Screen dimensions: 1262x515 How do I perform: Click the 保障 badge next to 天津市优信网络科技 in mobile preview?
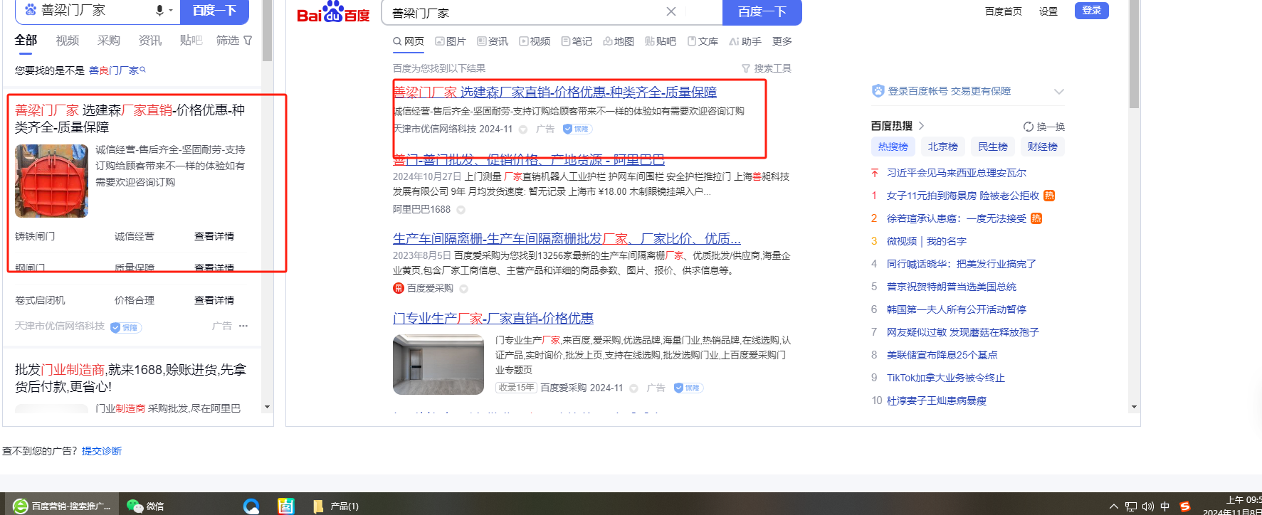(x=126, y=327)
